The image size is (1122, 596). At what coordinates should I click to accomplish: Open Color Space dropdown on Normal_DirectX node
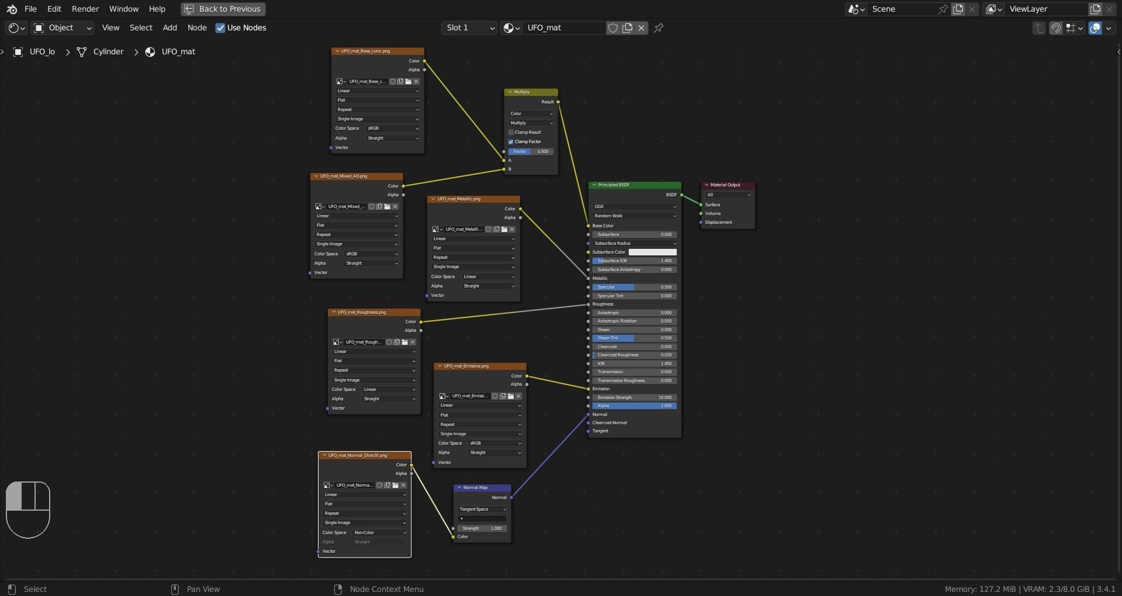click(x=379, y=533)
